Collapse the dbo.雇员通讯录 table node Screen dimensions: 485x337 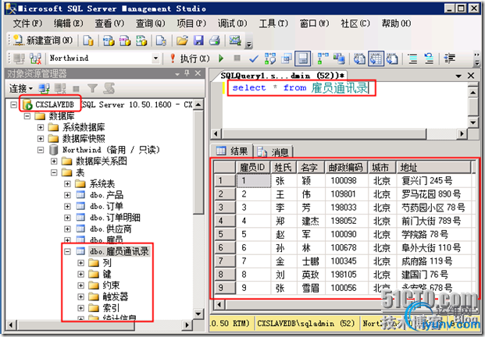(x=67, y=251)
